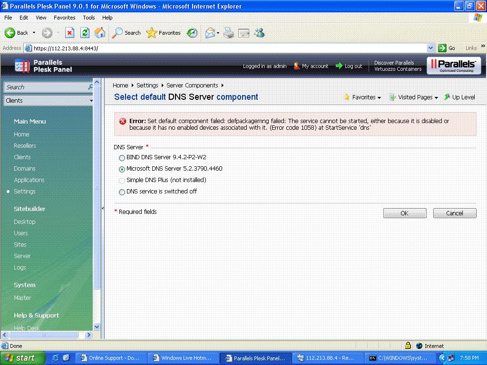Switch to Online Support taskbar window
The image size is (487, 365).
111,358
